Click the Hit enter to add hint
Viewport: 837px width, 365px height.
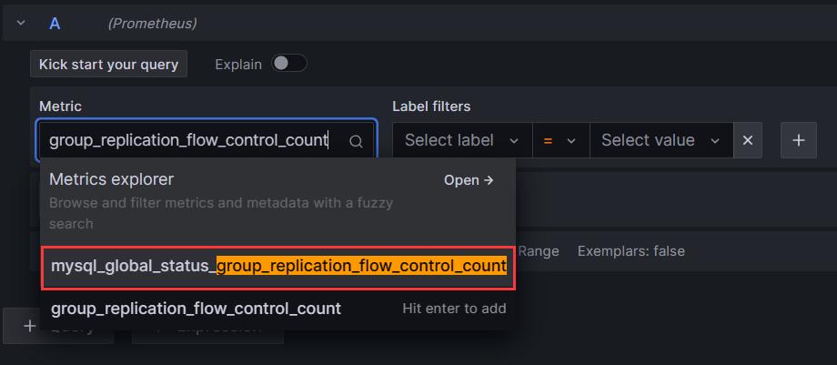[x=454, y=309]
